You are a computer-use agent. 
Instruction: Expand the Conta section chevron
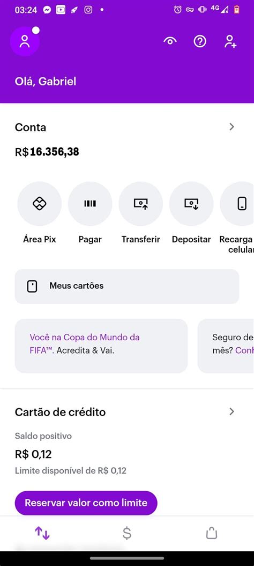(231, 127)
